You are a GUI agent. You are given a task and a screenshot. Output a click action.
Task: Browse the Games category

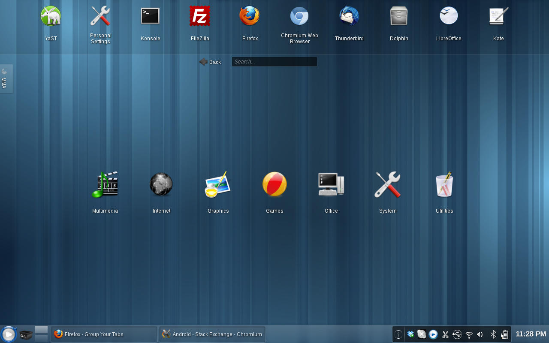(x=274, y=184)
